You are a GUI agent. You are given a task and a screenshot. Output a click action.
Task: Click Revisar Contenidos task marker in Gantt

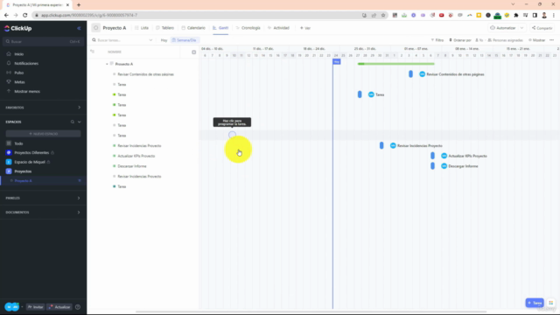coord(410,74)
